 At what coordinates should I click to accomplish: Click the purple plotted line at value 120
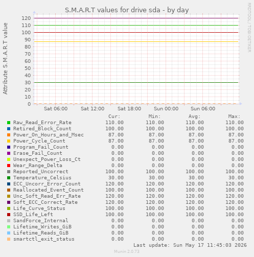coord(136,18)
